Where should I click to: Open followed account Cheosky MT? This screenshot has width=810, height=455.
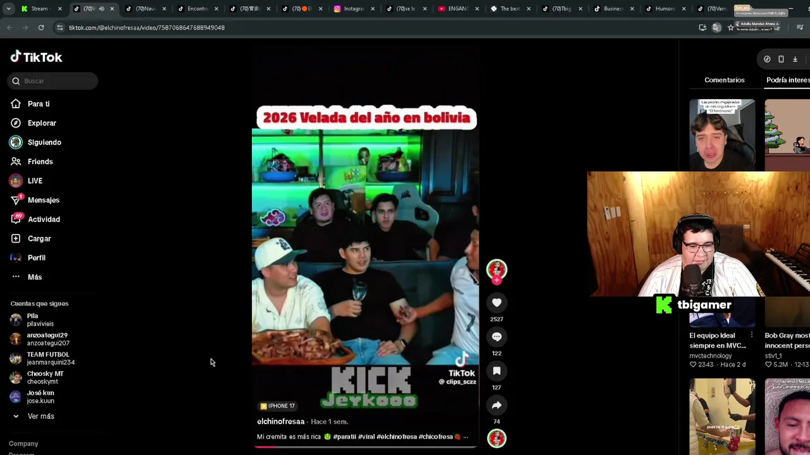point(37,377)
